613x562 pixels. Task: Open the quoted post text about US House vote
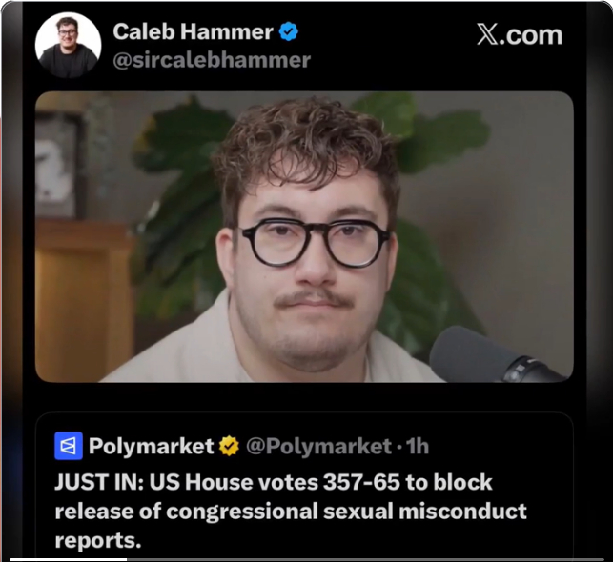291,512
